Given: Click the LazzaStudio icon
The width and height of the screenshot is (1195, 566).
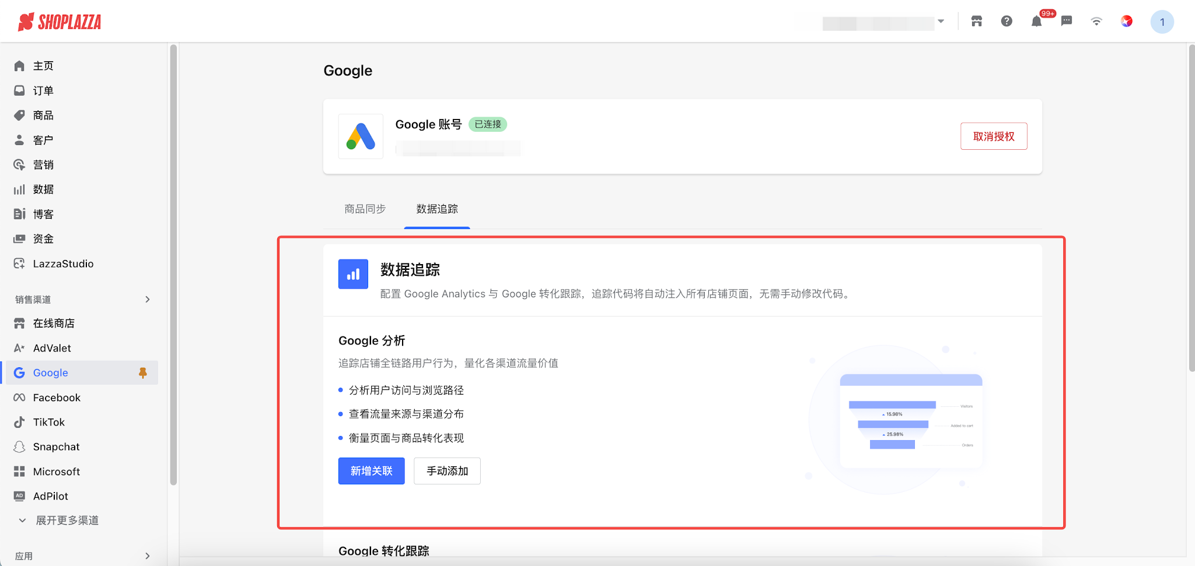Looking at the screenshot, I should (x=19, y=263).
